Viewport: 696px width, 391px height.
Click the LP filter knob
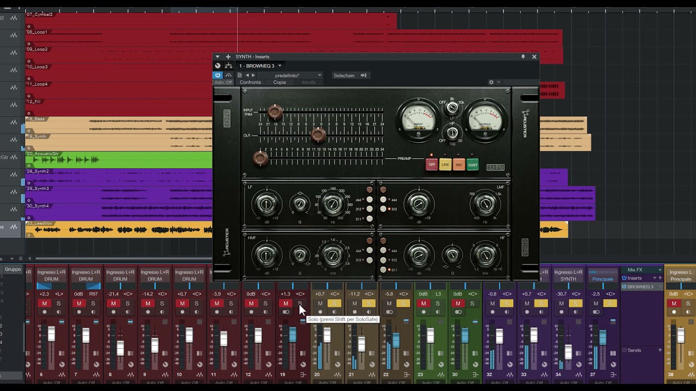[x=452, y=108]
